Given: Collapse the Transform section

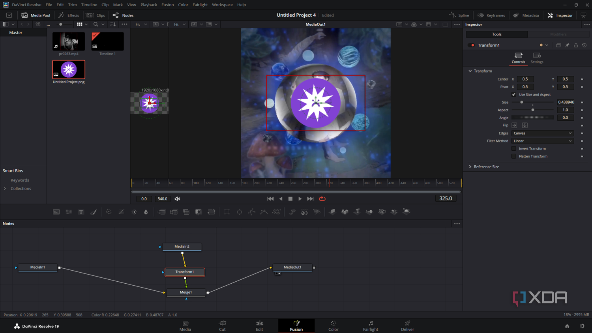Looking at the screenshot, I should (470, 71).
